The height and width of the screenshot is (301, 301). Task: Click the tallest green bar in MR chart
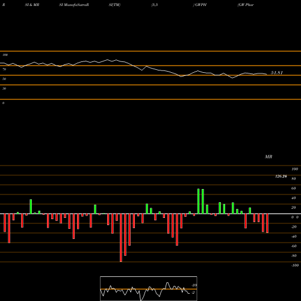[199, 201]
